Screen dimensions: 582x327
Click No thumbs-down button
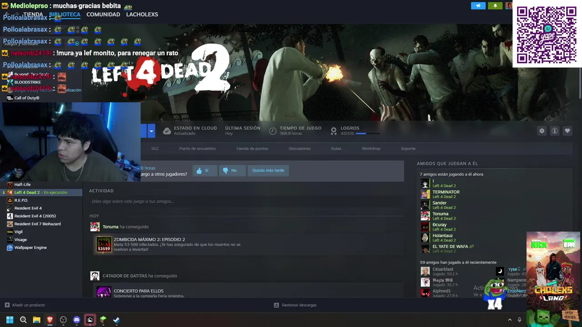tap(232, 170)
